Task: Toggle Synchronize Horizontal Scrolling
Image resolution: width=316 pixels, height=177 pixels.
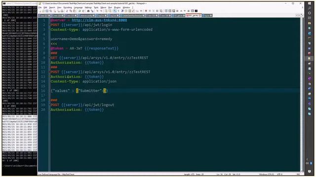Action: [x=110, y=11]
